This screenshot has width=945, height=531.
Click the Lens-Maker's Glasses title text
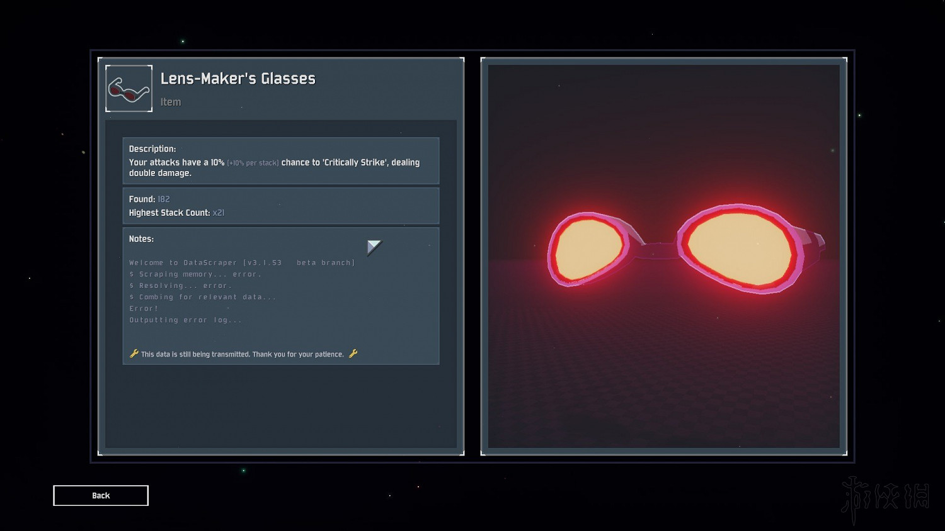click(238, 79)
